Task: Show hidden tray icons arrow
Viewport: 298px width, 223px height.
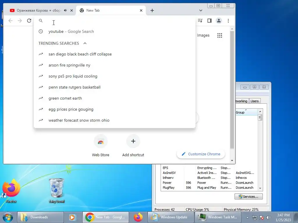Action: [x=247, y=218]
